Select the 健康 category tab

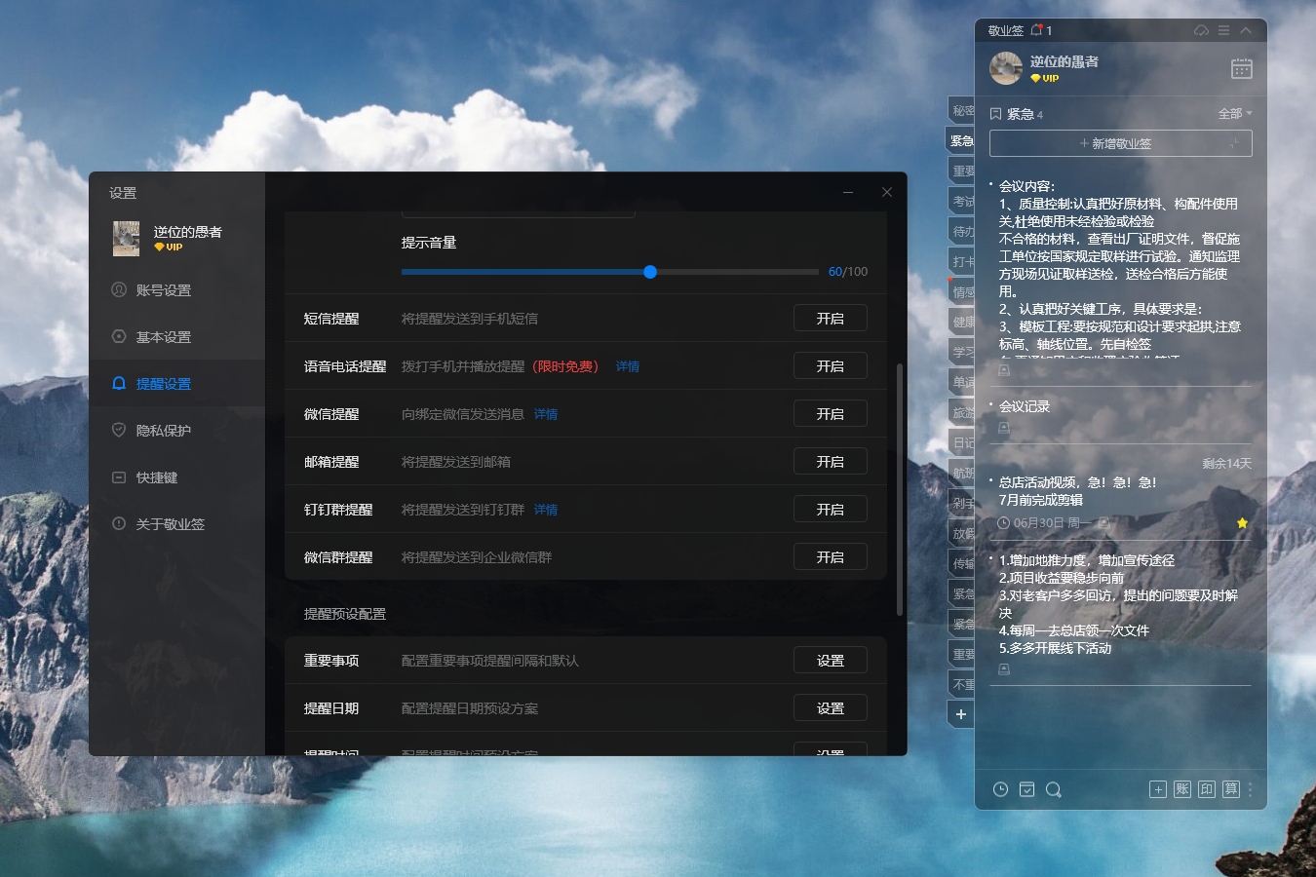pyautogui.click(x=962, y=322)
